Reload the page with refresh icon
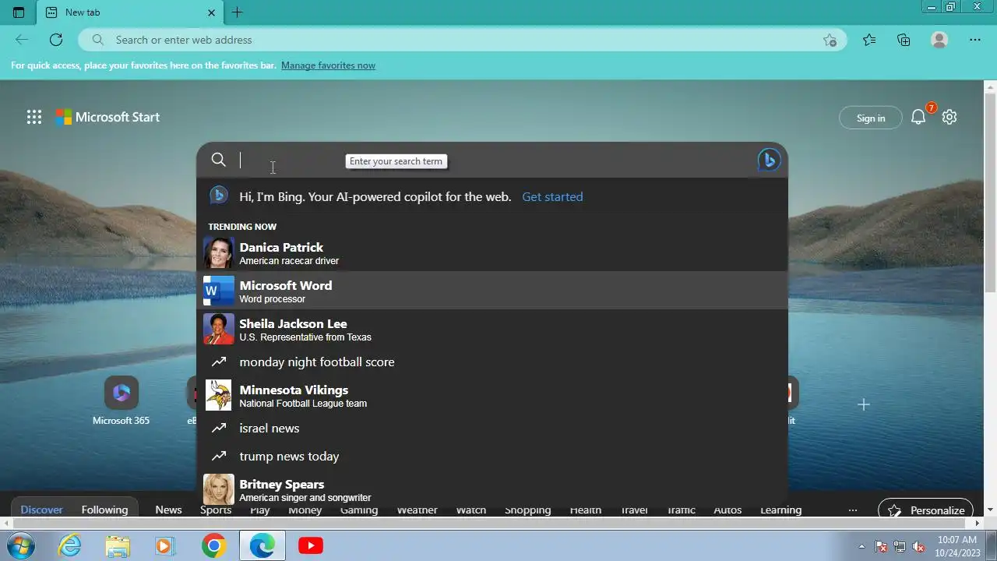997x561 pixels. 56,40
